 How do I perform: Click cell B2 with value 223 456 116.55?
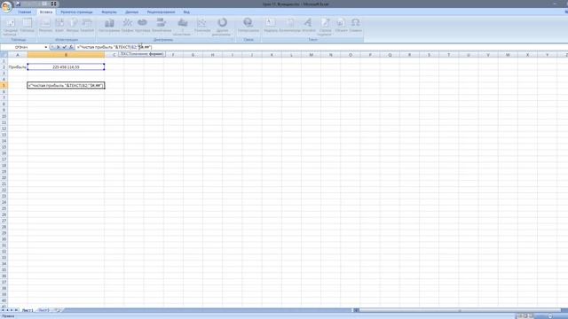tap(66, 67)
